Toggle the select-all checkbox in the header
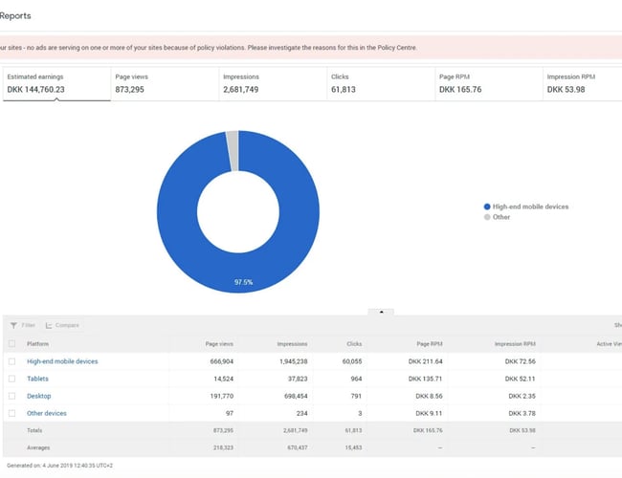This screenshot has height=478, width=622. [x=11, y=343]
